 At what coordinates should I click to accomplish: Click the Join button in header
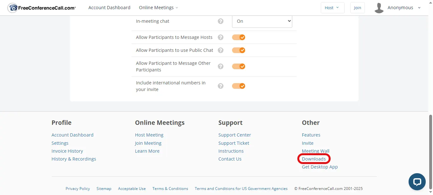tap(357, 8)
